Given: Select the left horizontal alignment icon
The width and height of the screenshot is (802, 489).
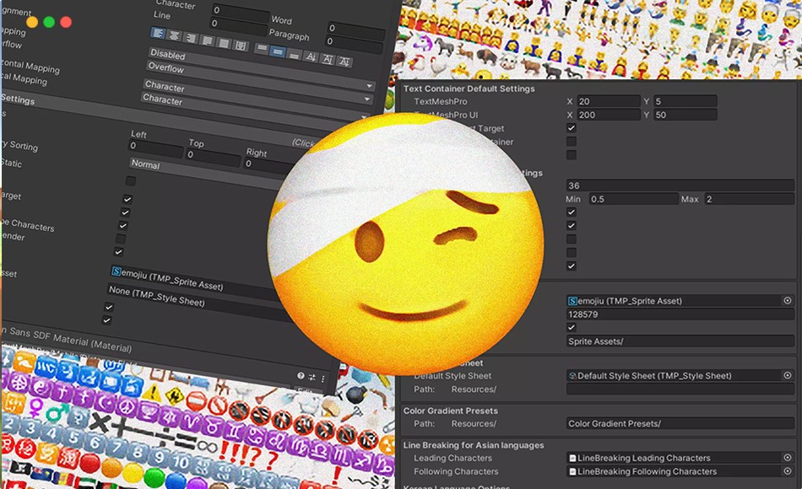Looking at the screenshot, I should pos(158,35).
